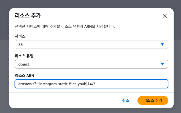Click the blue arrow in 서비스 dropdown
Viewport: 181px width, 113px height.
tap(162, 44)
